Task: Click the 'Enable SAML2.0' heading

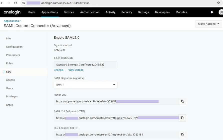Action: tap(67, 38)
